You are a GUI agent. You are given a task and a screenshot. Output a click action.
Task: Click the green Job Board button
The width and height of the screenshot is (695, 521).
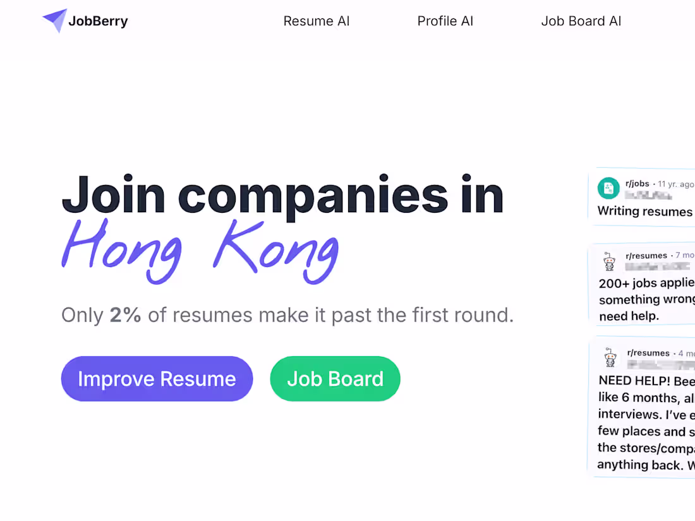335,378
